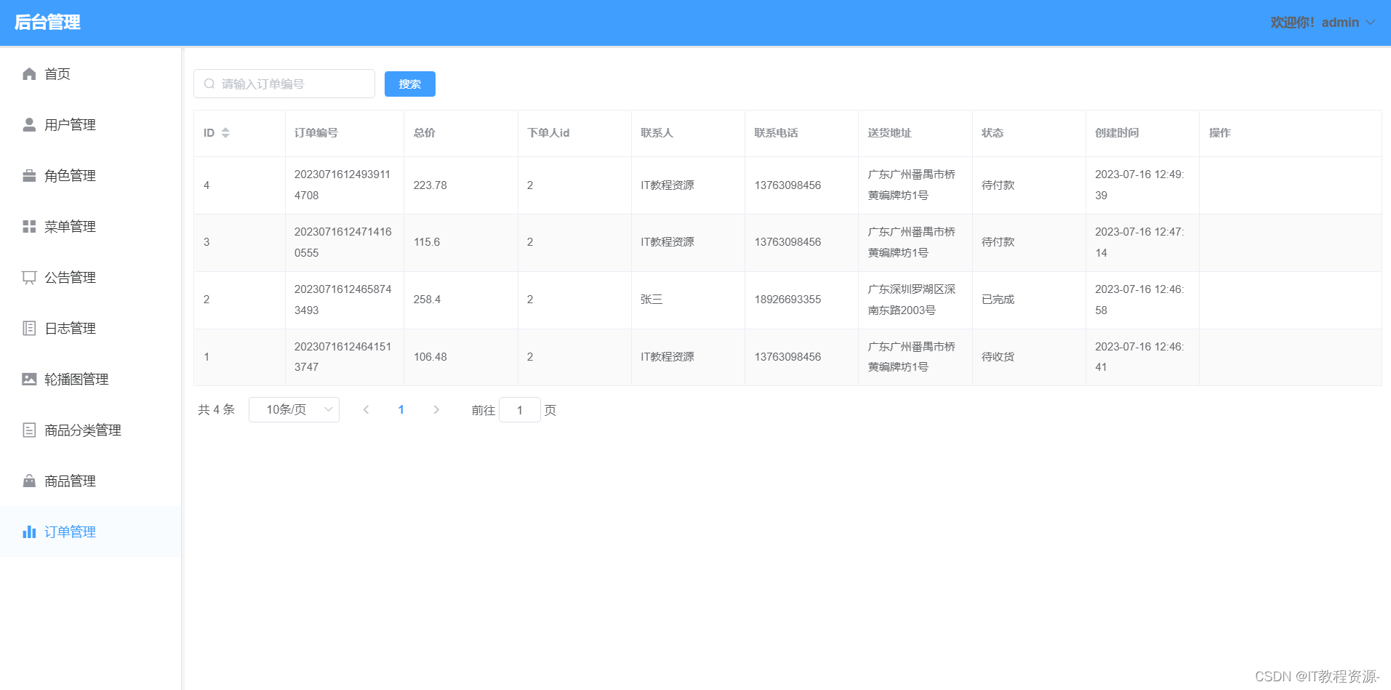The image size is (1391, 690).
Task: Click the notebook icon beside 日志管理
Action: [x=29, y=329]
